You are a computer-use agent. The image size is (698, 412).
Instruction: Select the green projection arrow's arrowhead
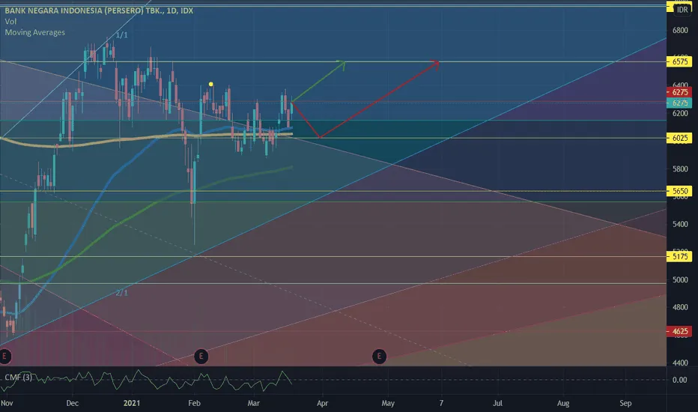click(343, 63)
